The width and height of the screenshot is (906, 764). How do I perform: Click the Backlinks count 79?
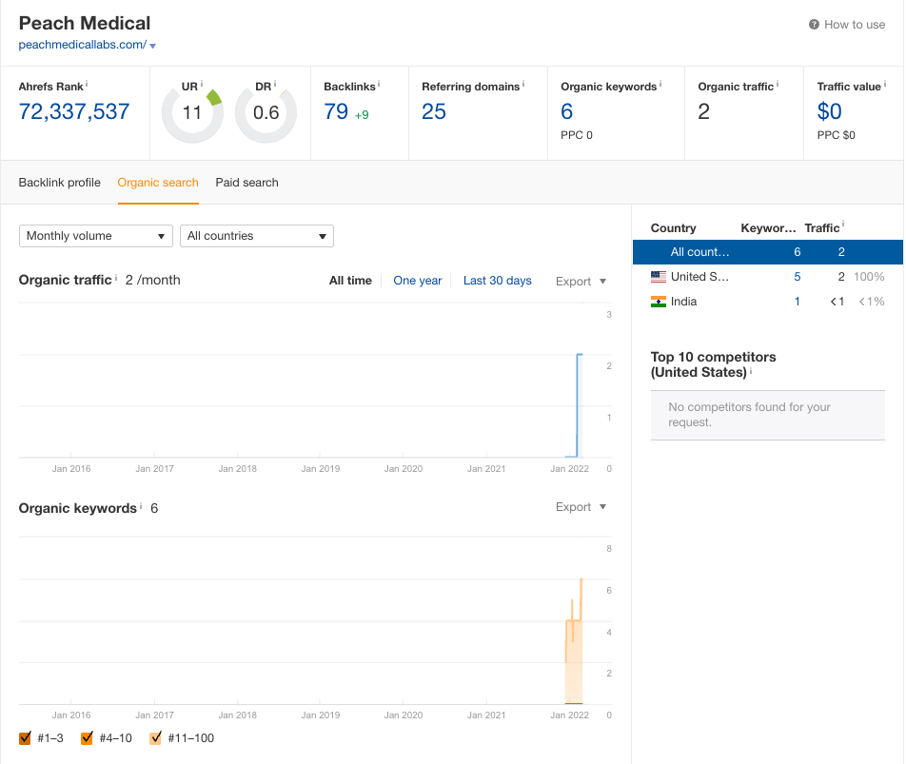[336, 111]
